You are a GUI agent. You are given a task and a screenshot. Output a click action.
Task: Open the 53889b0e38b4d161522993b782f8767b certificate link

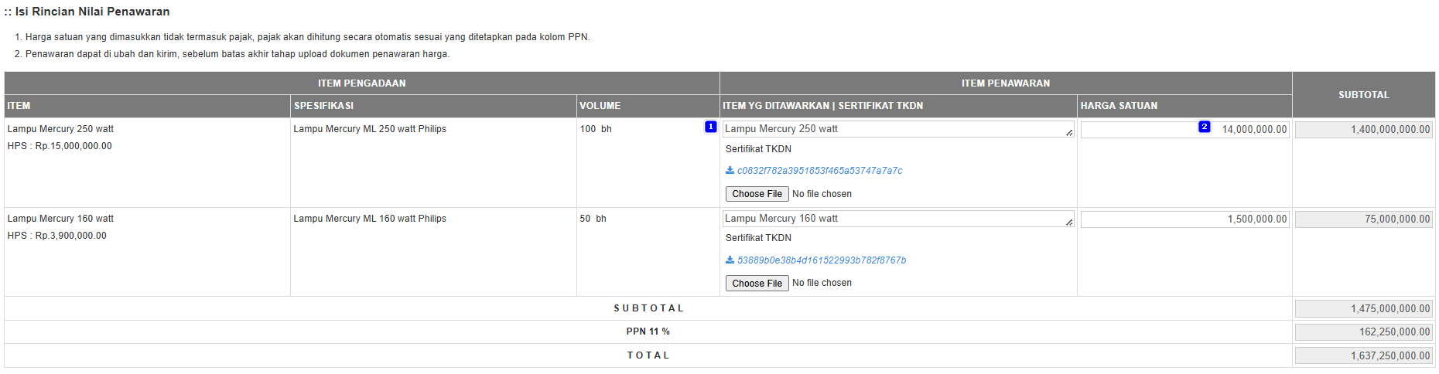[821, 260]
